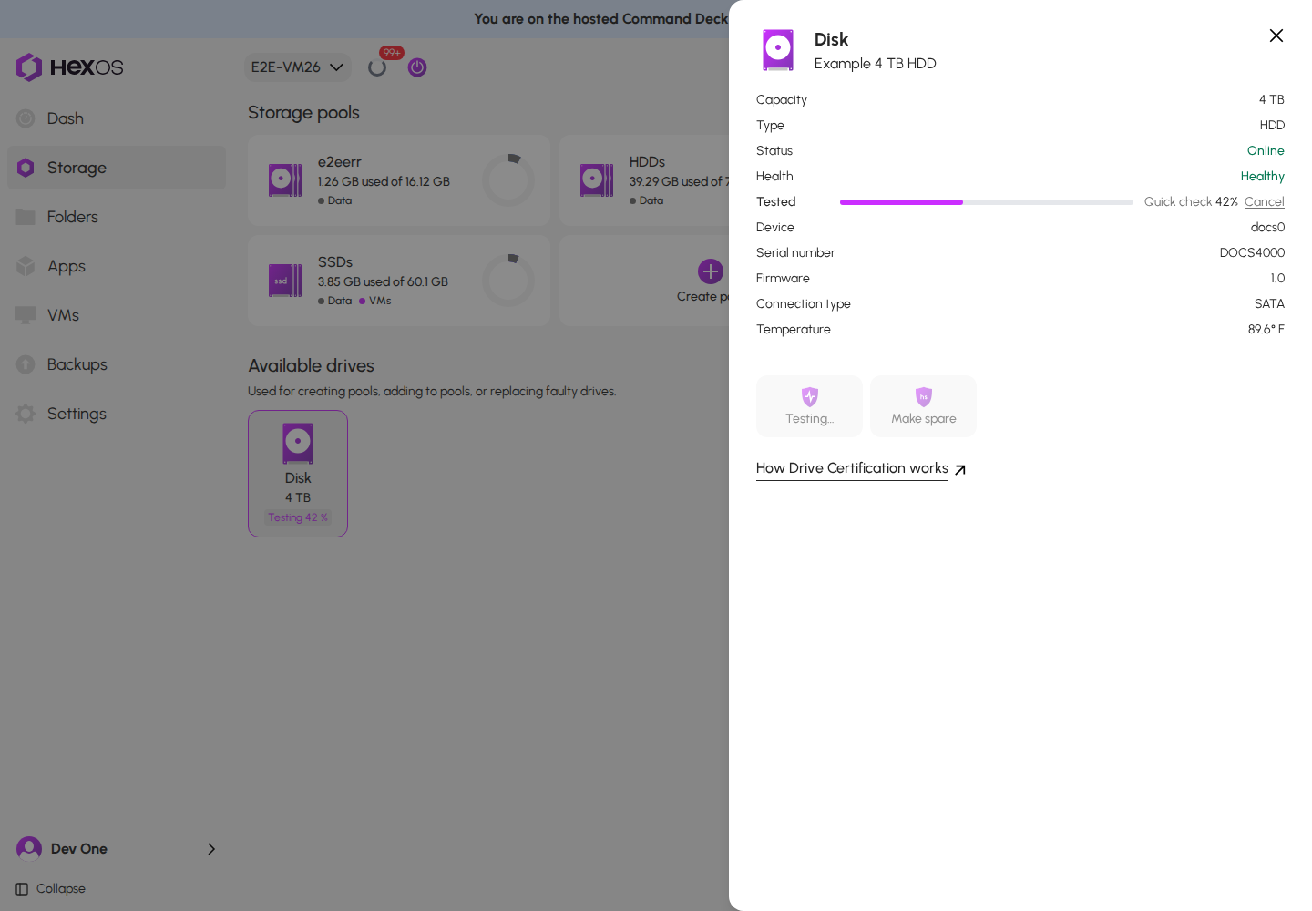This screenshot has width=1312, height=911.
Task: Click the Apps cube icon
Action: coord(26,266)
